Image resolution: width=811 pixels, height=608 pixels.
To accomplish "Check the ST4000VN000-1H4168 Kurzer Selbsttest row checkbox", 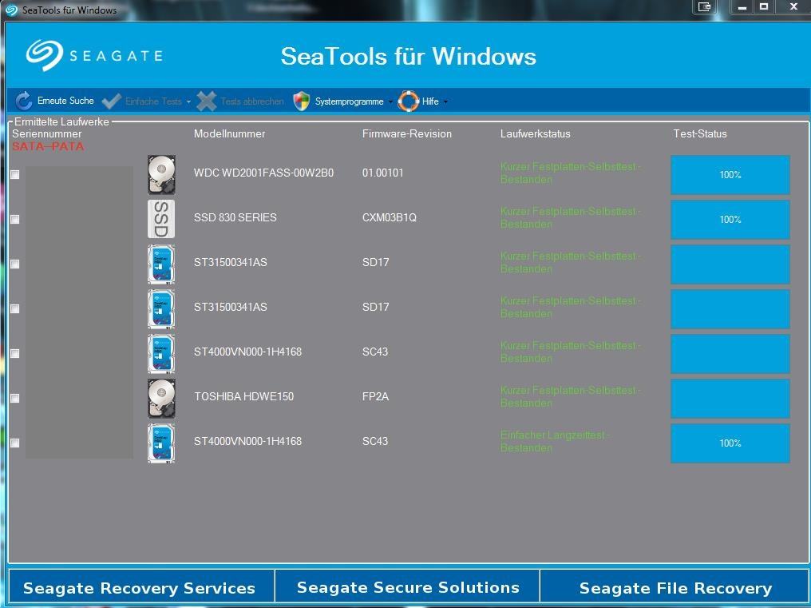I will coord(15,353).
